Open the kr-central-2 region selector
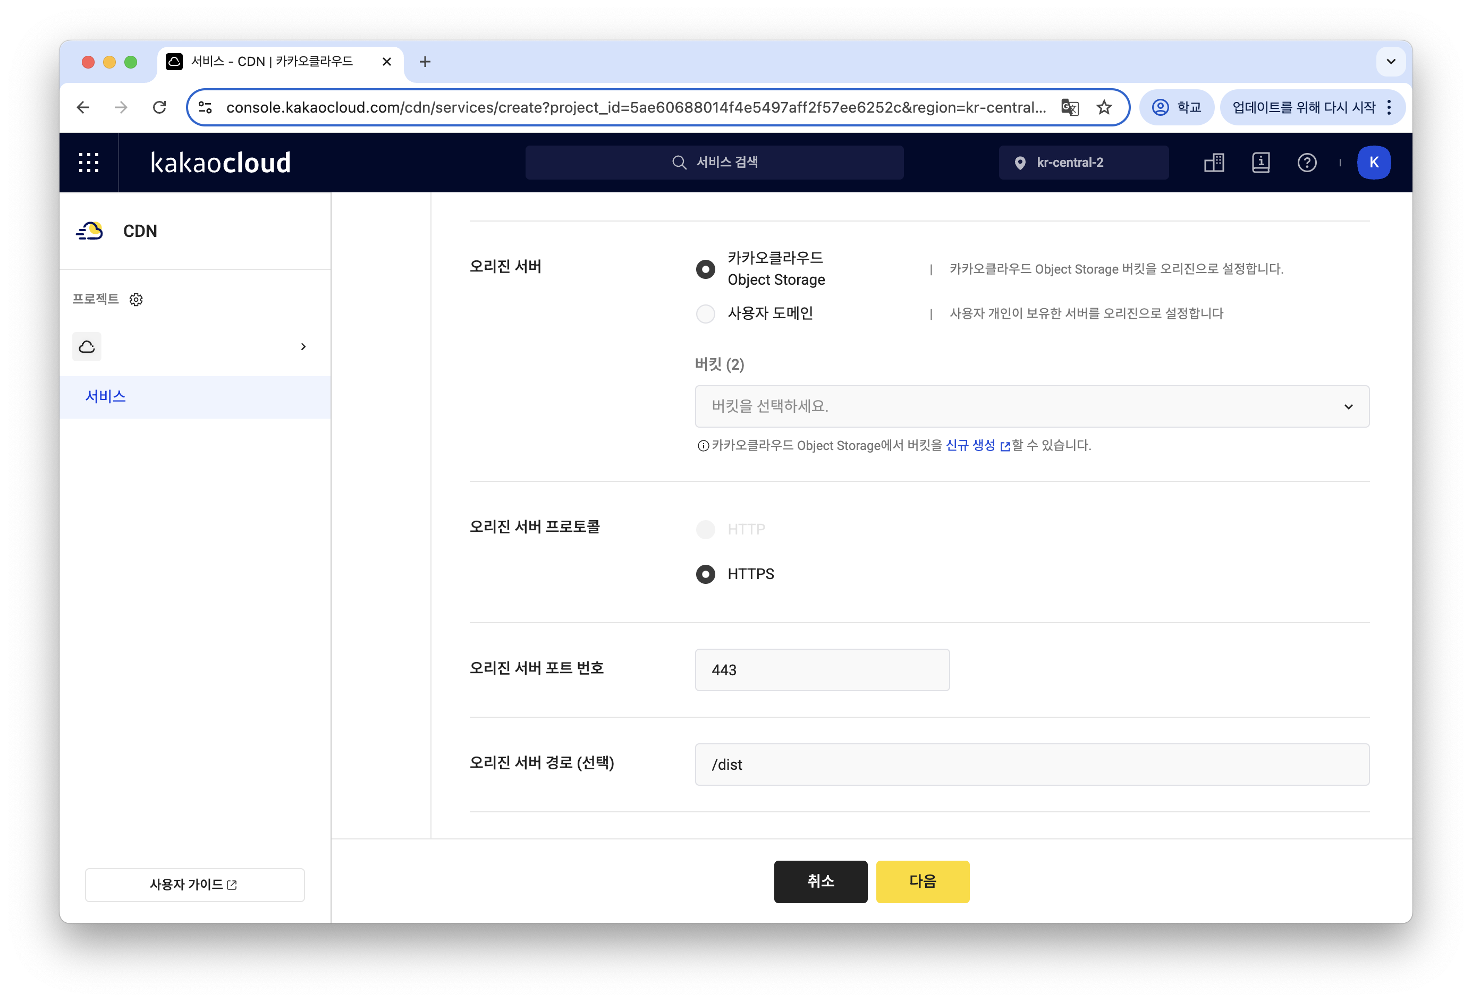This screenshot has width=1472, height=1002. point(1083,163)
